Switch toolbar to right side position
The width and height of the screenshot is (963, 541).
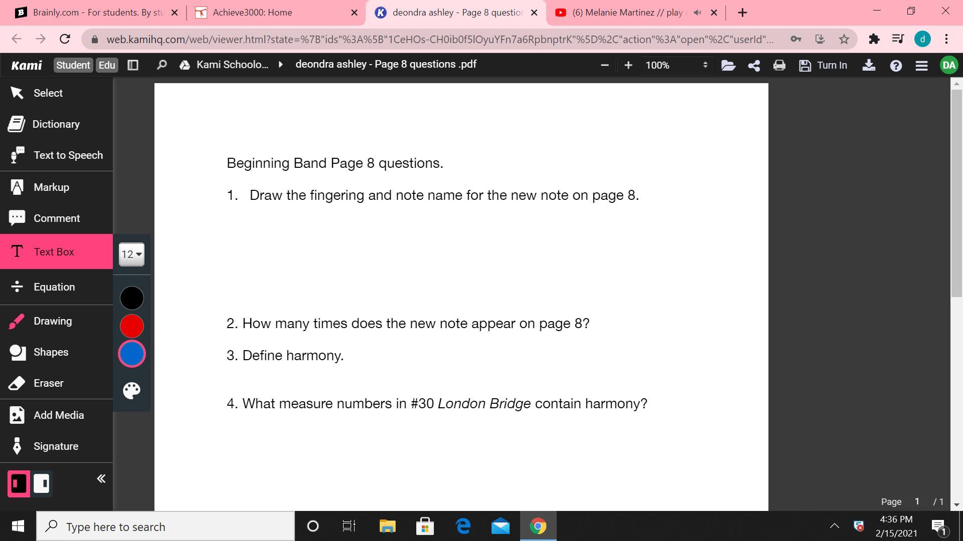click(x=42, y=483)
